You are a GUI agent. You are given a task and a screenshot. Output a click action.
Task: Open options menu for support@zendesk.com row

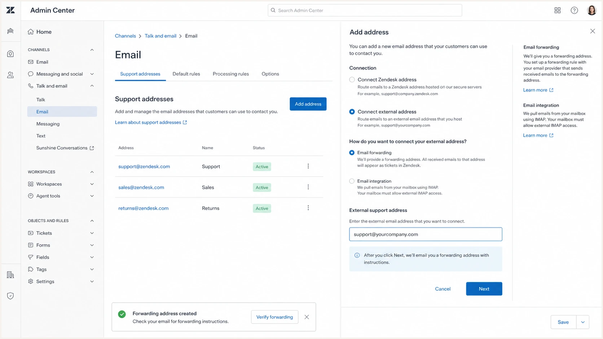coord(308,166)
